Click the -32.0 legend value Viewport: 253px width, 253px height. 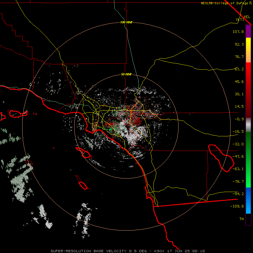pos(238,144)
